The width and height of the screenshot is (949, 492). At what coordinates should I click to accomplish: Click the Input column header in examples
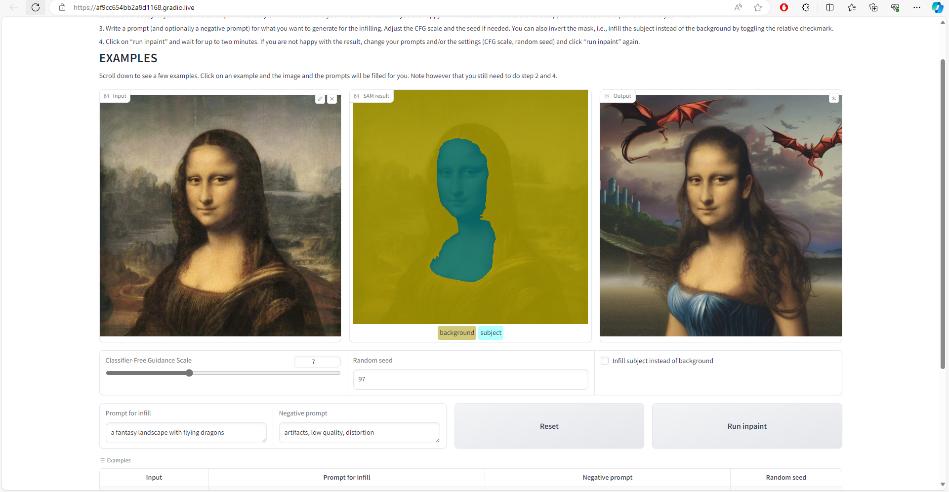154,477
